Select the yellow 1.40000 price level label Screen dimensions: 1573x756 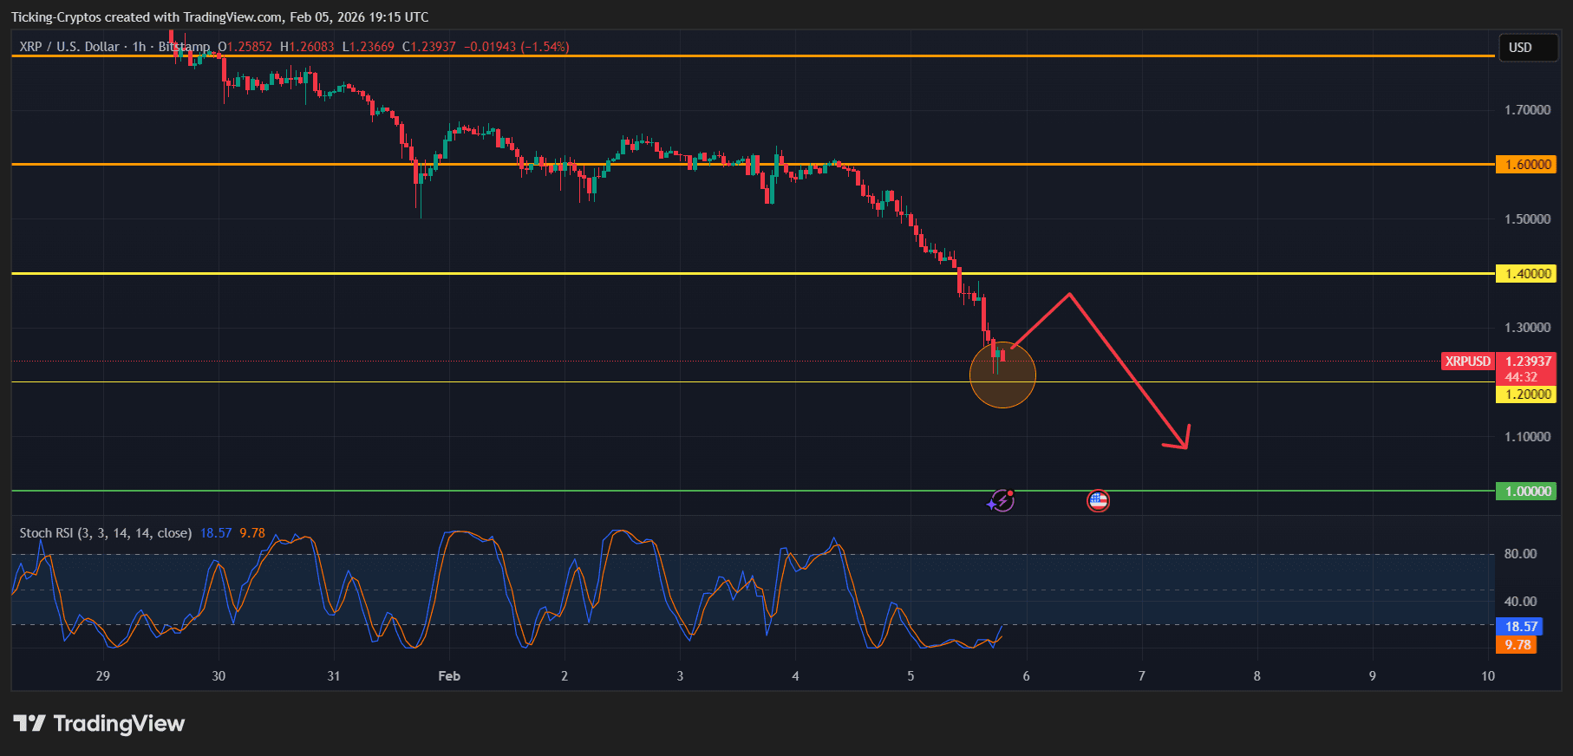(x=1526, y=274)
